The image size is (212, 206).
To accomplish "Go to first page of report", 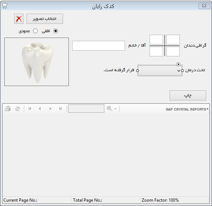I will [x=30, y=109].
